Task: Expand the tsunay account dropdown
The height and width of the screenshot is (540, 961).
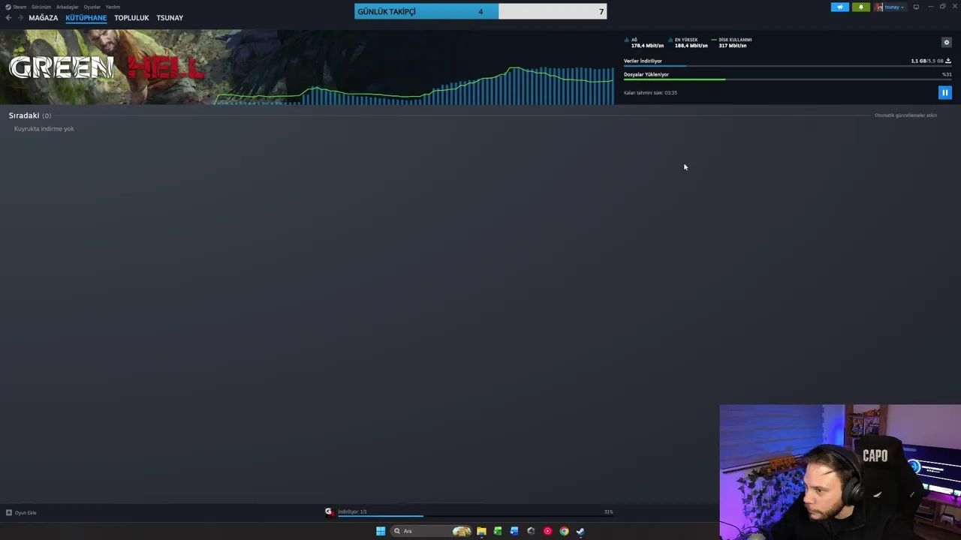Action: click(x=890, y=7)
